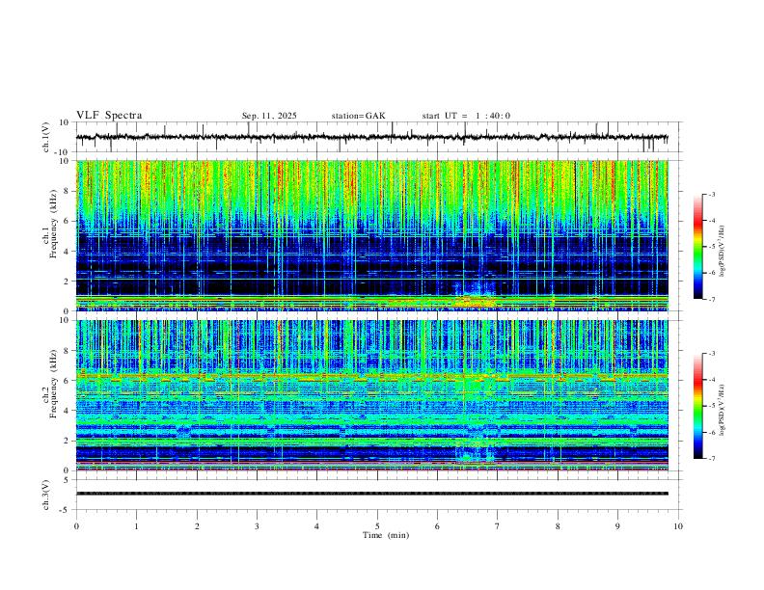Click the "start UT = 1 :40: 0" text
Image resolution: width=764 pixels, height=590 pixels.
point(466,116)
